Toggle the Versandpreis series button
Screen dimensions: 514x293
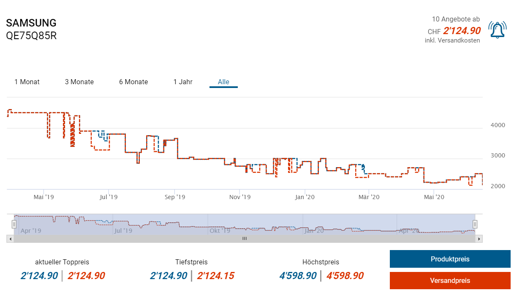450,280
